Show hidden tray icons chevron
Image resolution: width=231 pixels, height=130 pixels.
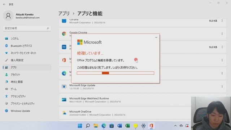click(175, 126)
